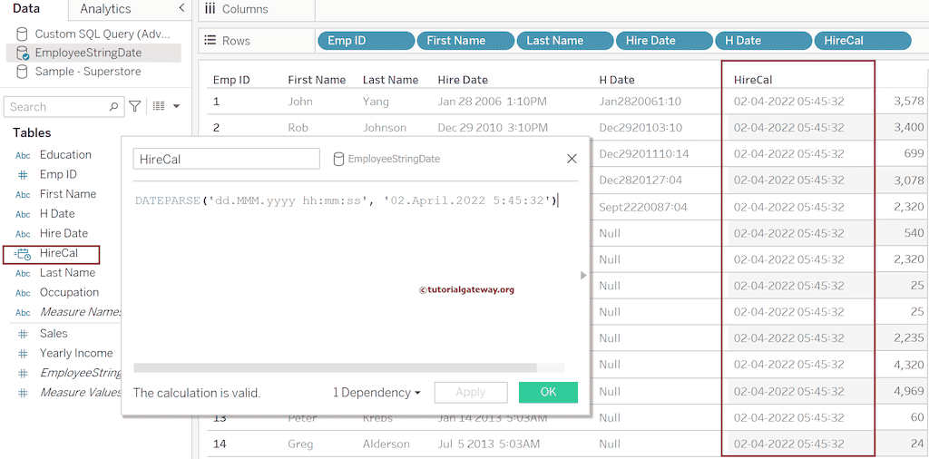The width and height of the screenshot is (929, 459).
Task: Click the Abc icon beside Occupation
Action: (23, 293)
